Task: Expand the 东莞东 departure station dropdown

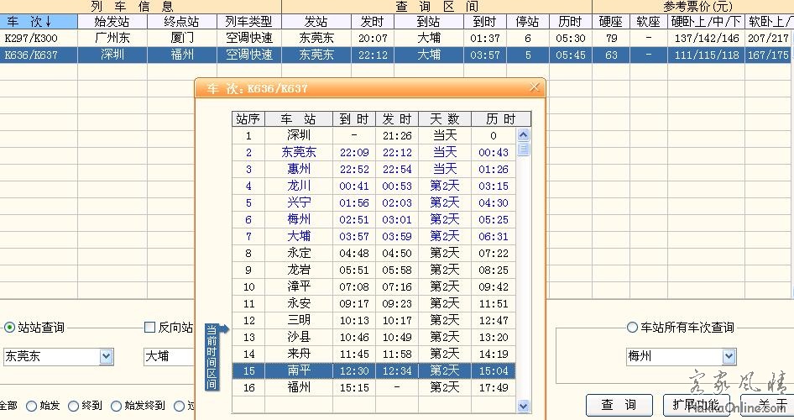Action: (x=106, y=356)
